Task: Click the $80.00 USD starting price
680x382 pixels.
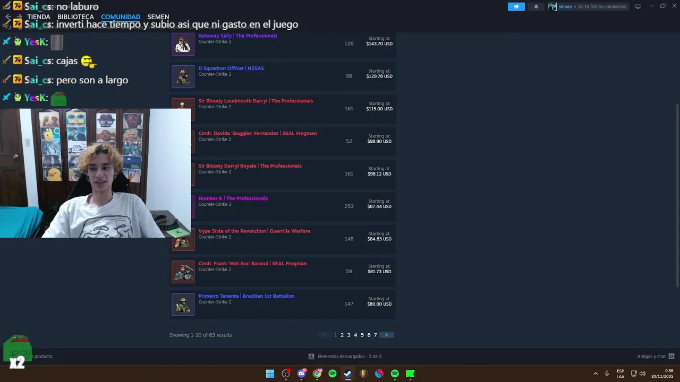Action: (379, 304)
